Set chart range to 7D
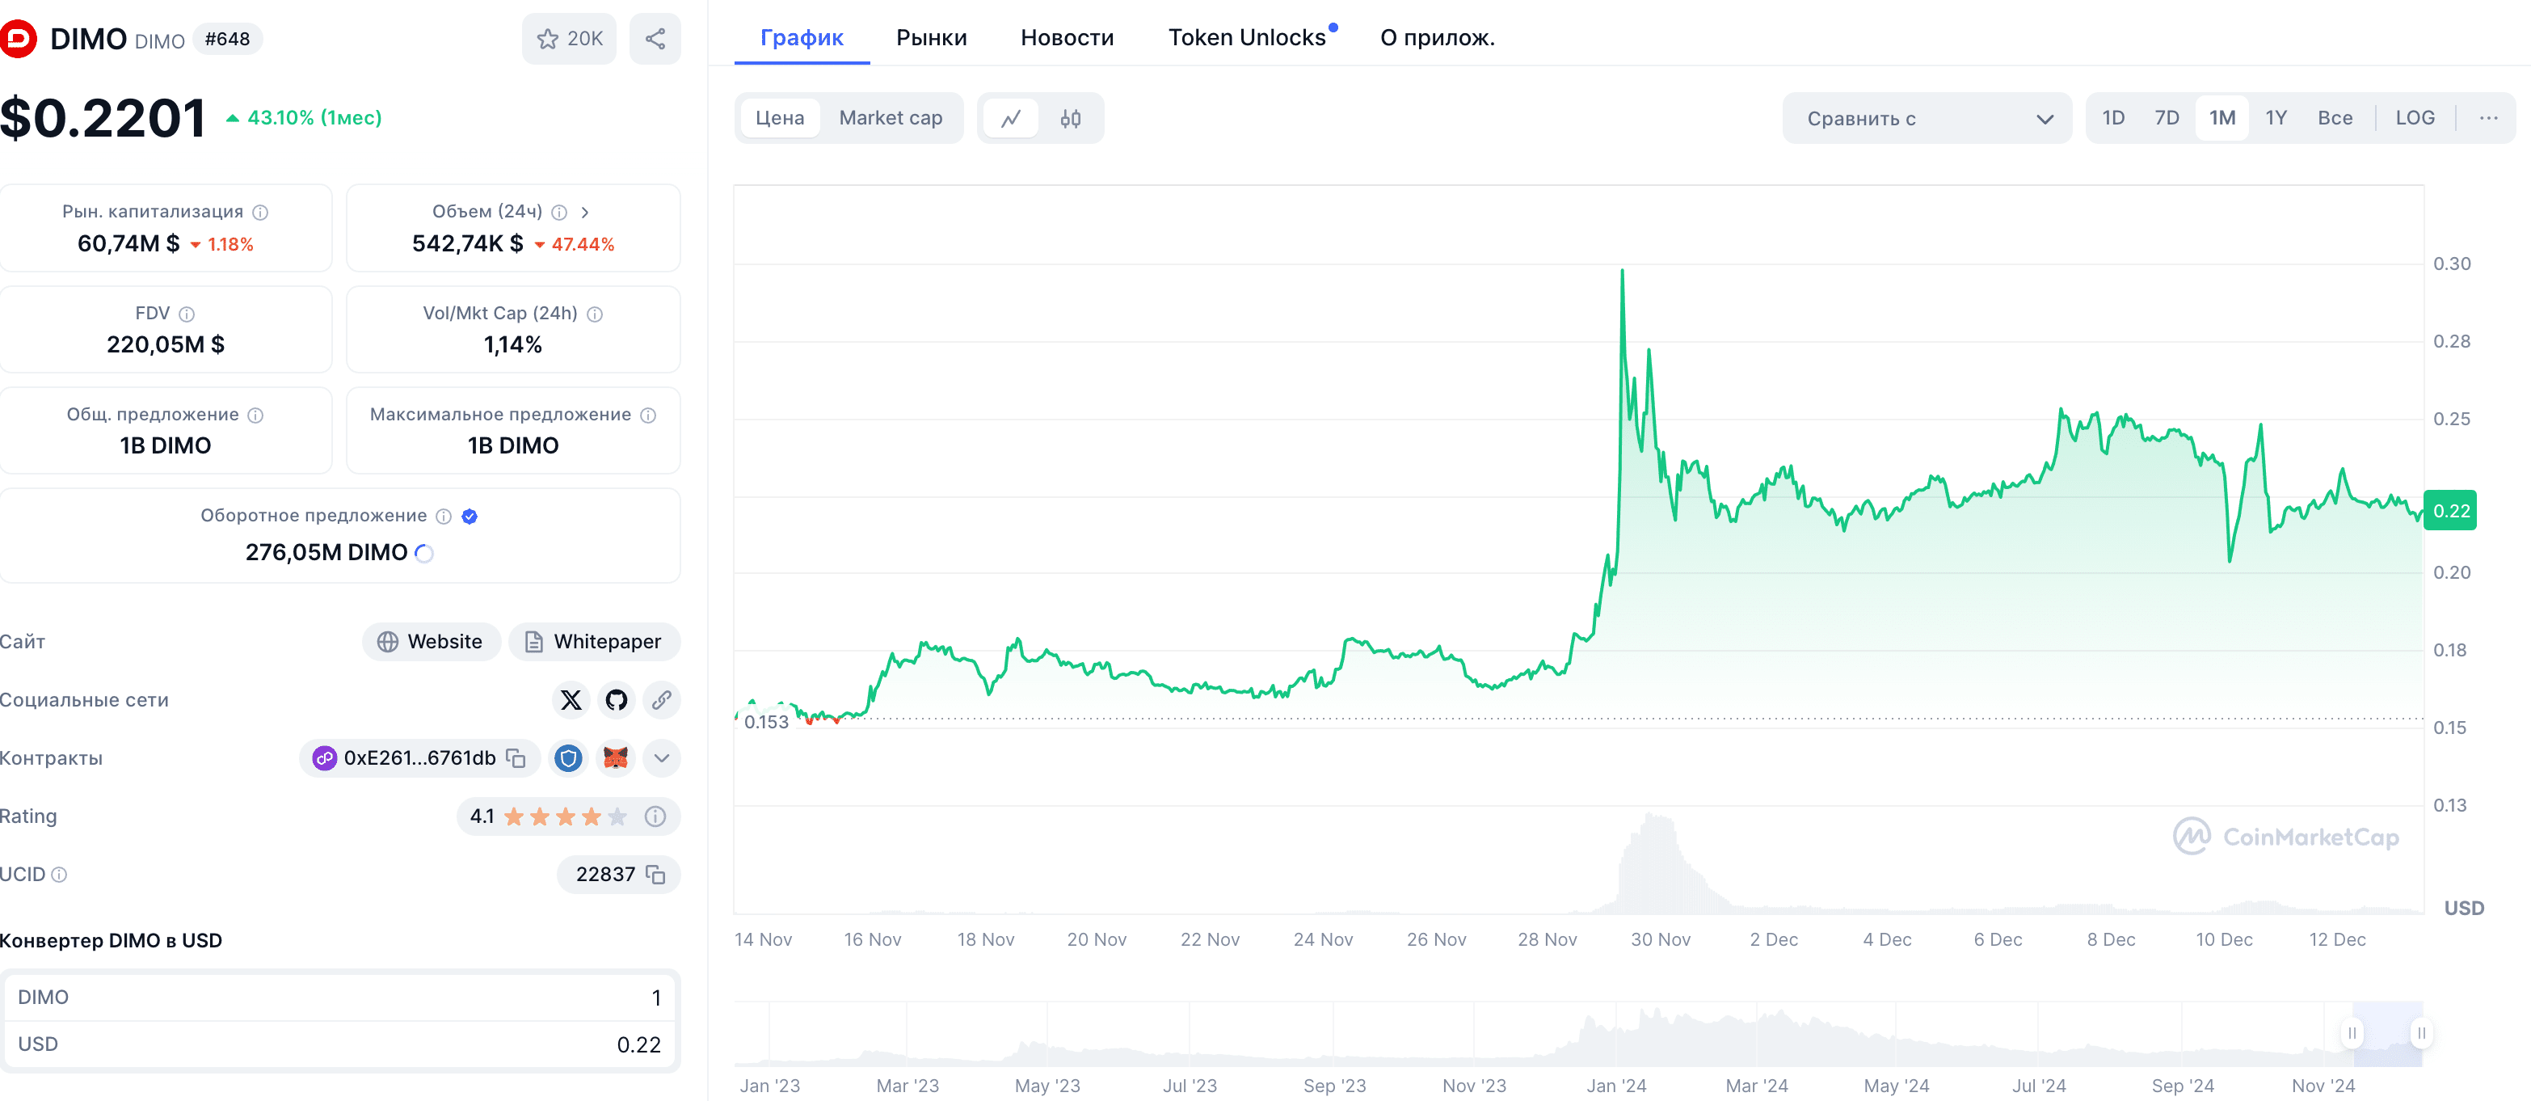The width and height of the screenshot is (2531, 1101). pyautogui.click(x=2167, y=118)
